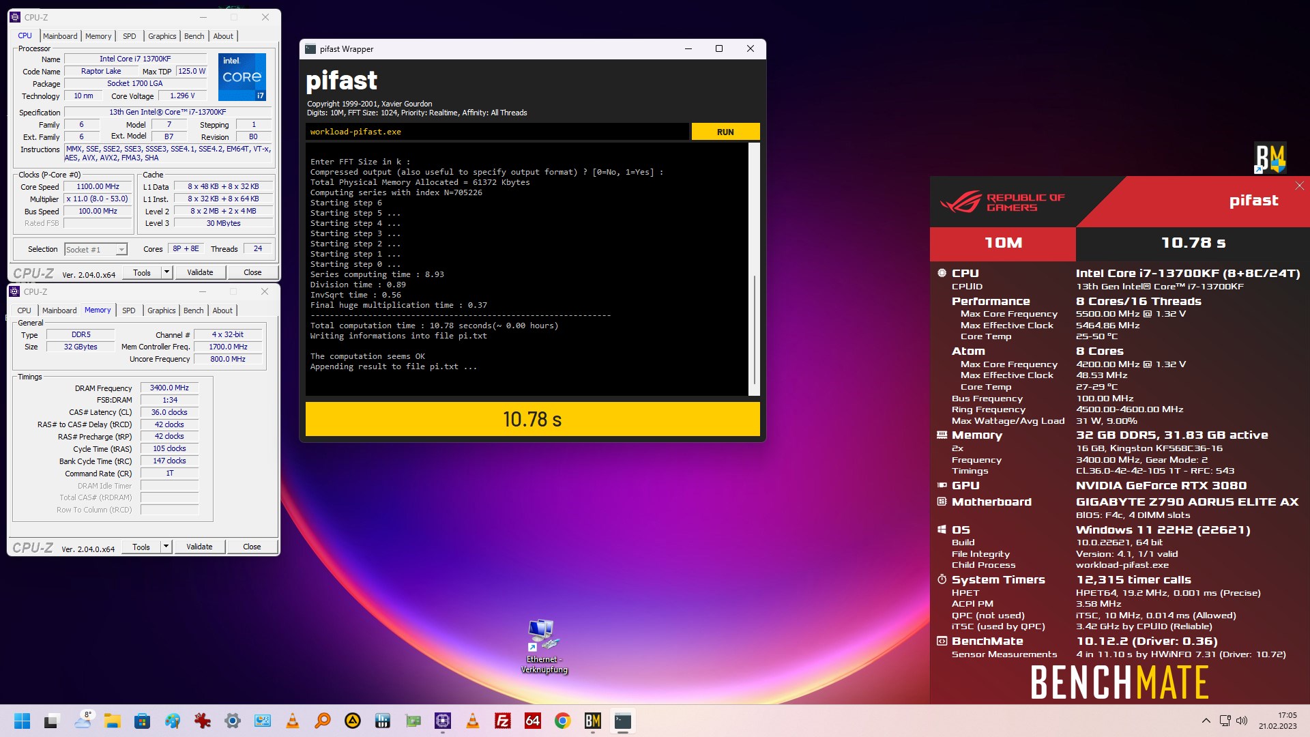Select the Multiplier x 11.0 value field
Image resolution: width=1310 pixels, height=737 pixels.
click(x=98, y=199)
